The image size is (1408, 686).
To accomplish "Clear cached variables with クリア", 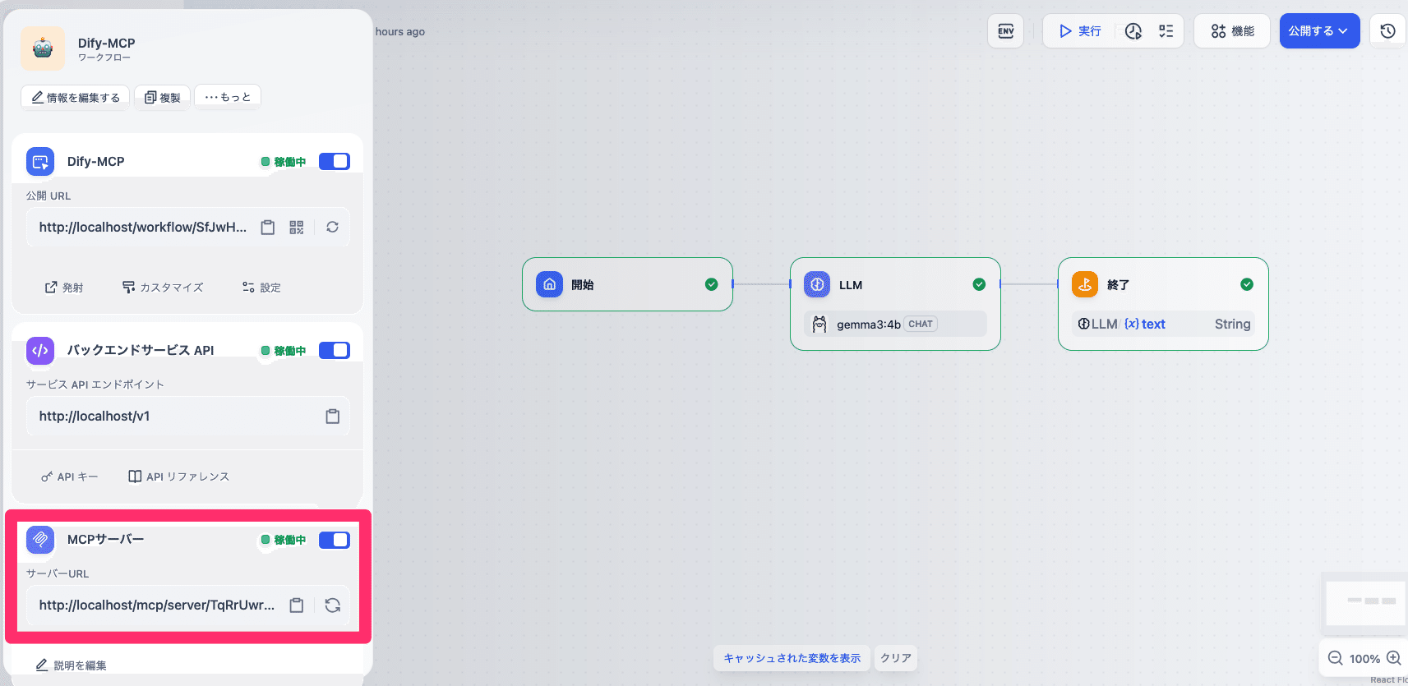I will 896,658.
